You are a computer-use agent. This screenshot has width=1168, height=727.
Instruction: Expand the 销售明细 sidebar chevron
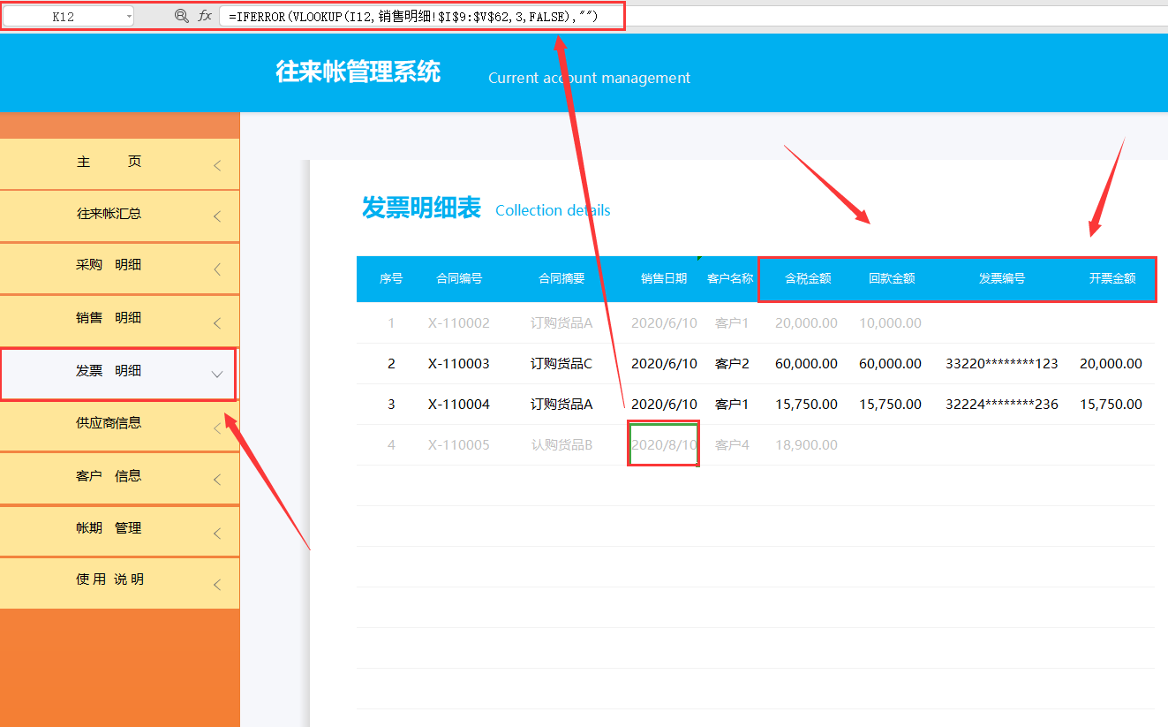(x=217, y=322)
